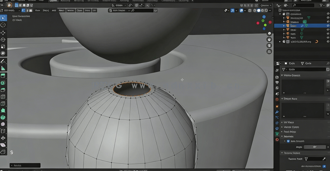Toggle proportional editing in the header

[241, 10]
